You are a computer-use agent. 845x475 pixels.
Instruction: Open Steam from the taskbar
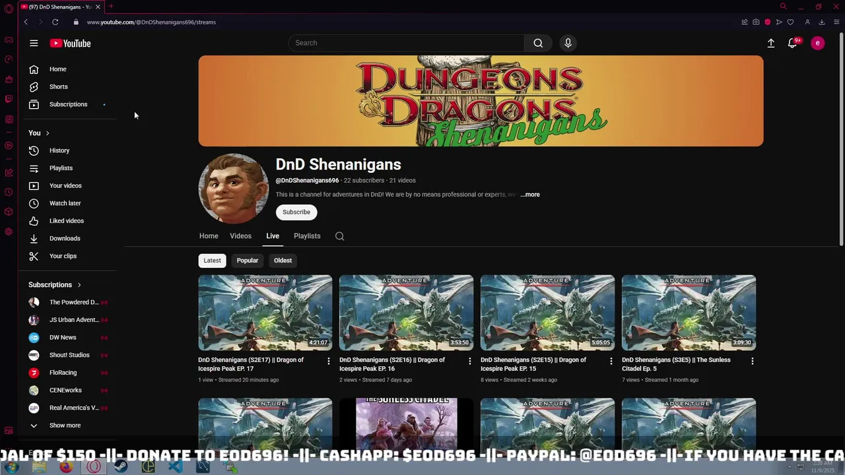(120, 466)
